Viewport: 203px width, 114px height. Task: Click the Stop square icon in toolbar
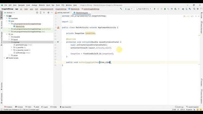click(x=179, y=9)
